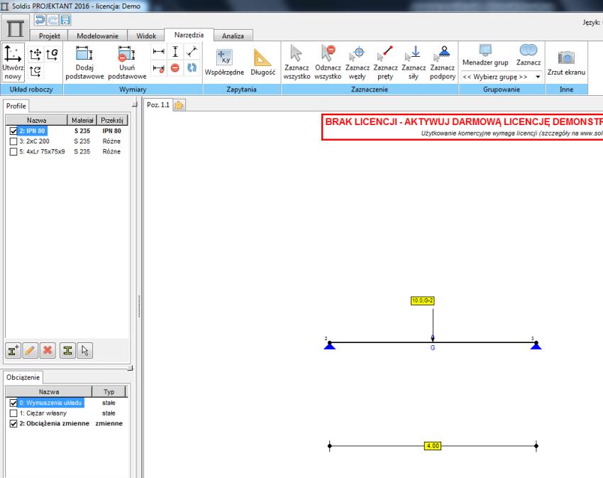Undo the last action
This screenshot has width=603, height=478.
tap(40, 20)
